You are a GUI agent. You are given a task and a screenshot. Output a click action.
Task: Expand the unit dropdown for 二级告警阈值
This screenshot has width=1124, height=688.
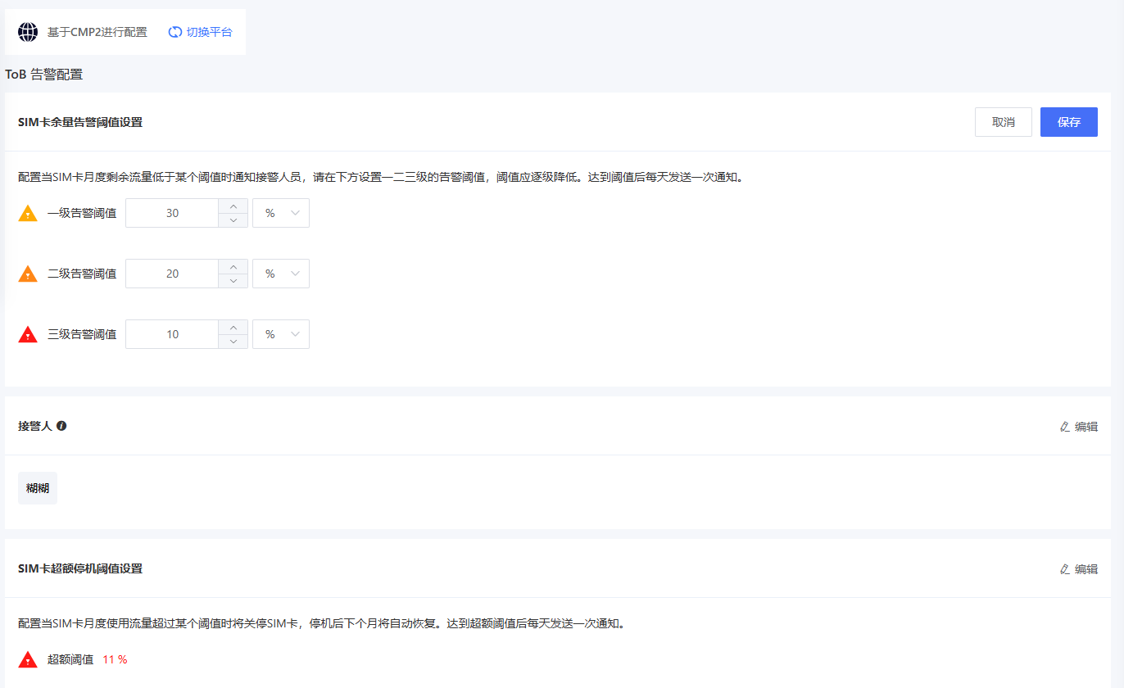(x=281, y=274)
